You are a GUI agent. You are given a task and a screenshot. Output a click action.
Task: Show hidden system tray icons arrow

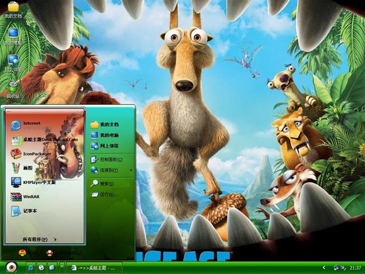[x=324, y=268]
